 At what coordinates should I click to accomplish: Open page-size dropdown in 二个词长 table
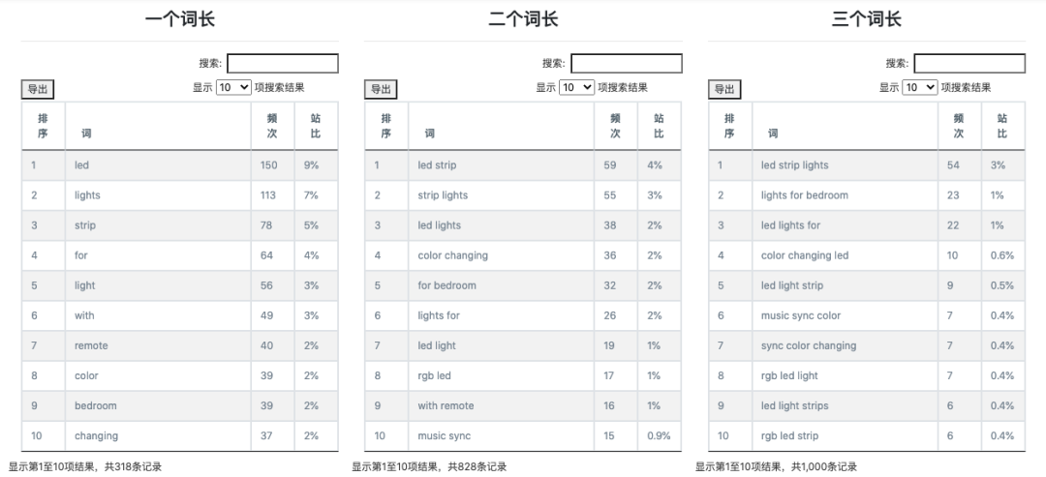(577, 87)
